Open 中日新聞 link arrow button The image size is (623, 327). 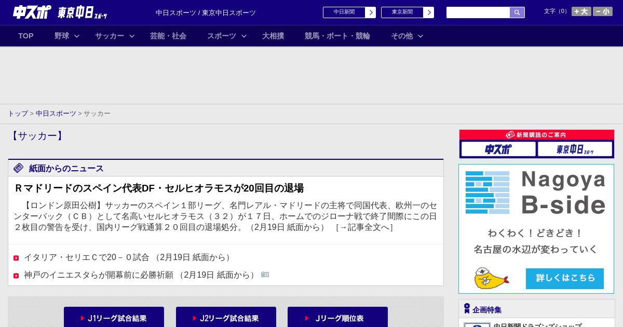[371, 12]
